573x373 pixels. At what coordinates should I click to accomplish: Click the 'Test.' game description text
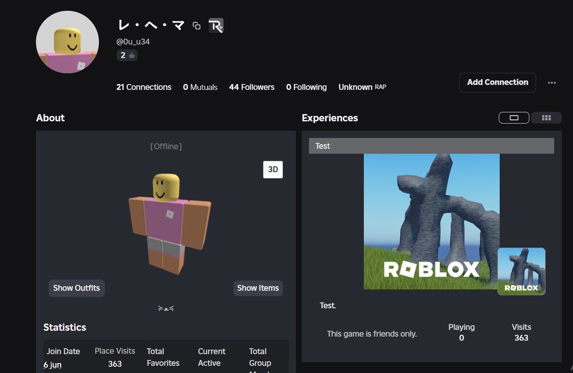(x=328, y=305)
